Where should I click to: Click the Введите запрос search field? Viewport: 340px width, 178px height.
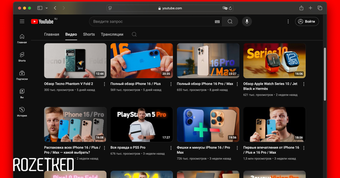pos(153,21)
